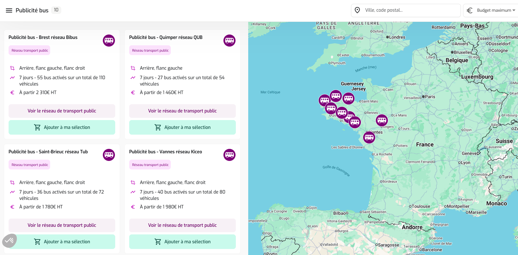Click the bus icon on Brest card
The height and width of the screenshot is (255, 518).
pos(109,41)
